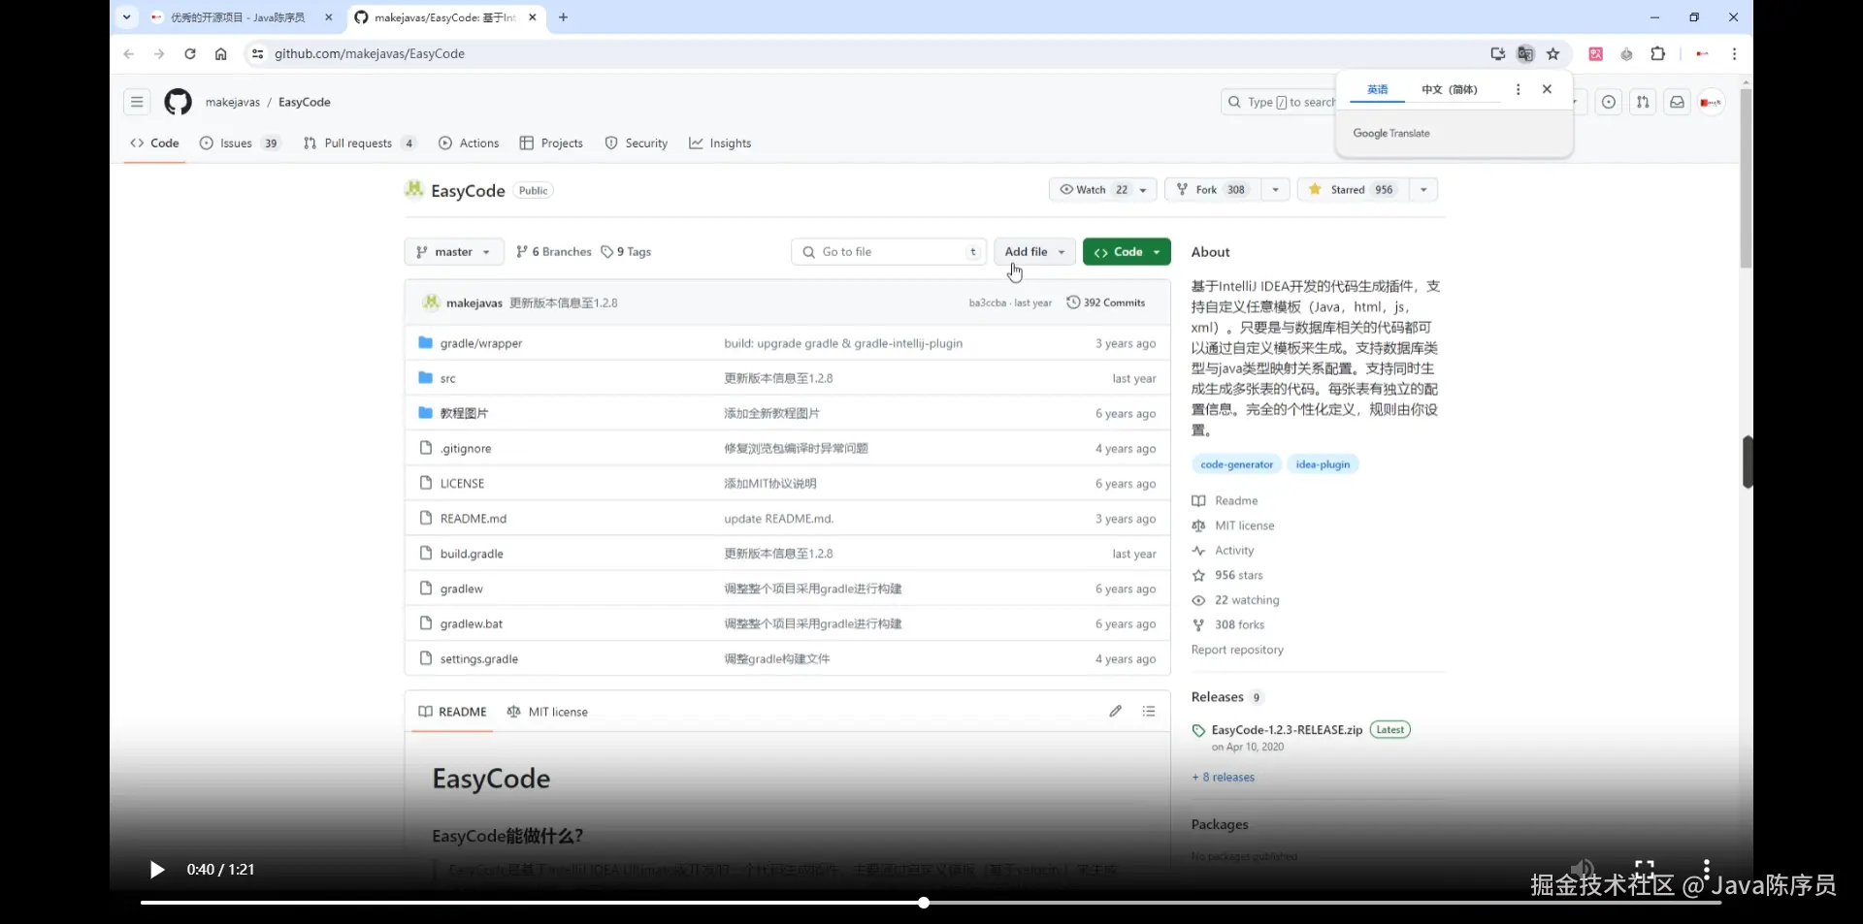Seek the video using the progress bar

coord(931,903)
